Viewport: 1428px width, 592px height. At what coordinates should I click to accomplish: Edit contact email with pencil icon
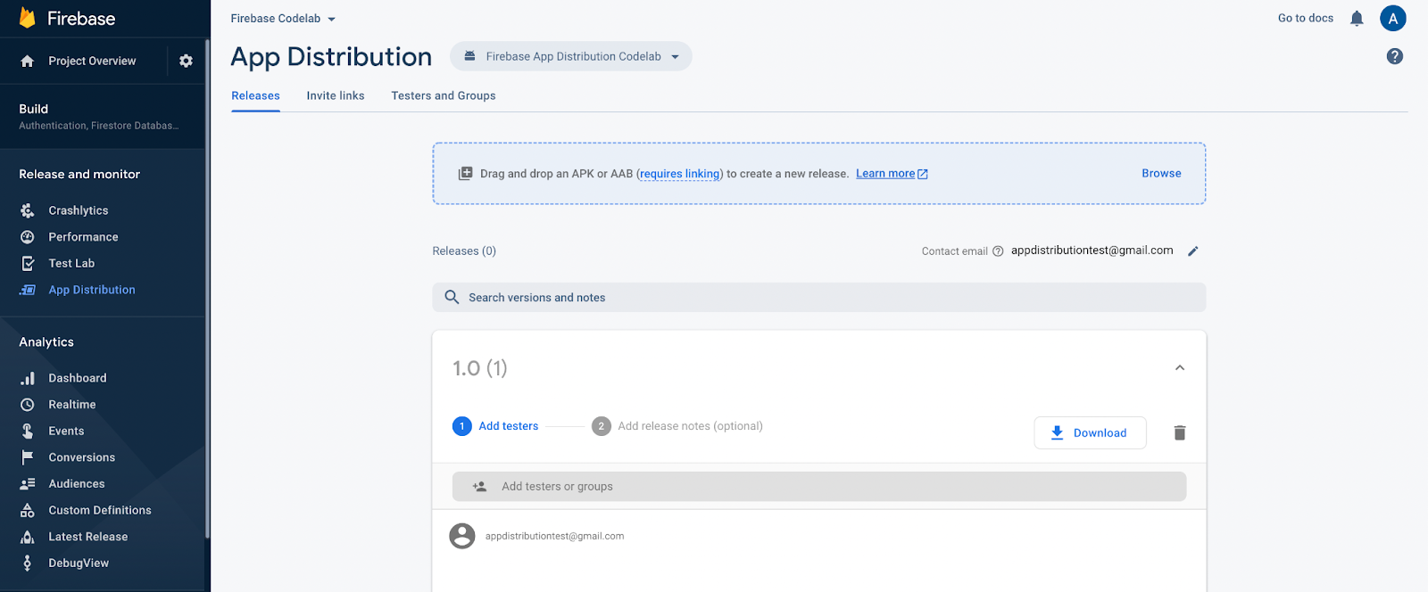point(1192,251)
